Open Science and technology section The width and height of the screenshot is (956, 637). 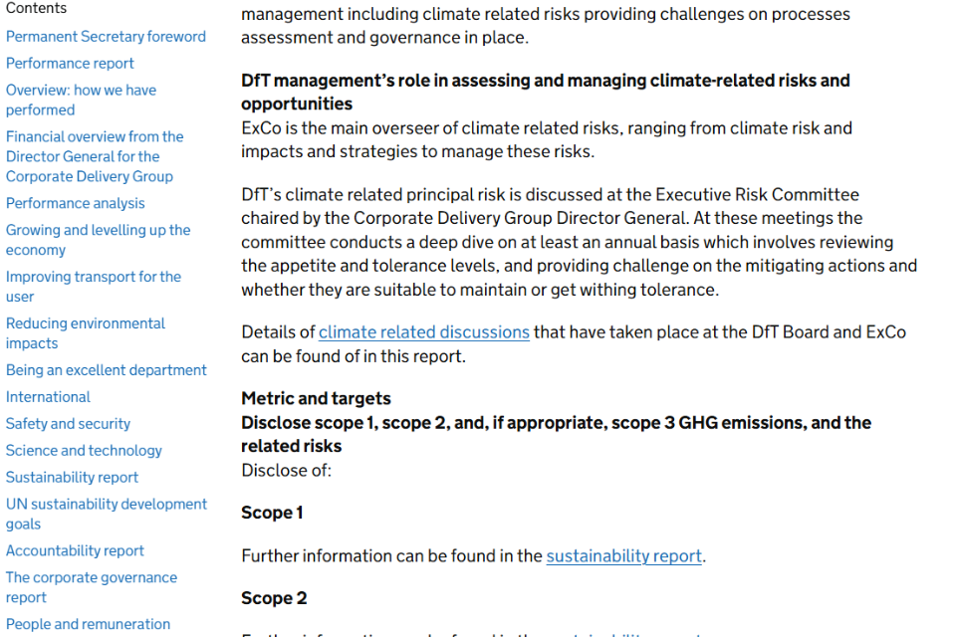(84, 451)
